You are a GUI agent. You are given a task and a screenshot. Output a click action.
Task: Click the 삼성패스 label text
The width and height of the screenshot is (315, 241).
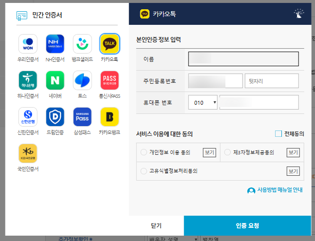coord(82,132)
